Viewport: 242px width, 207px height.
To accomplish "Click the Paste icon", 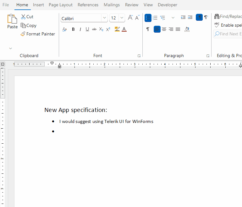I will coord(12,19).
